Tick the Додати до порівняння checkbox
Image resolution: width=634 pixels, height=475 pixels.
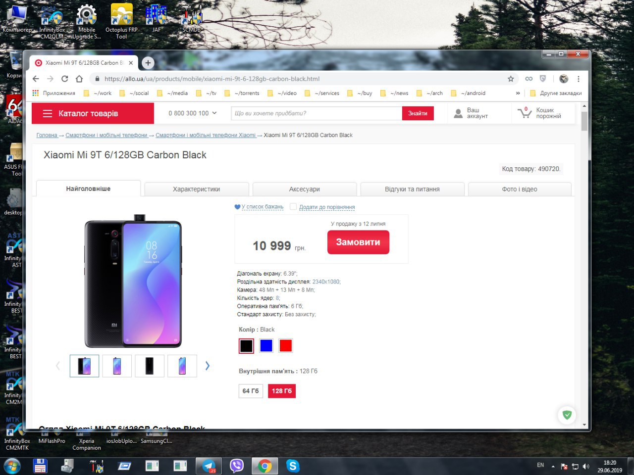[293, 207]
